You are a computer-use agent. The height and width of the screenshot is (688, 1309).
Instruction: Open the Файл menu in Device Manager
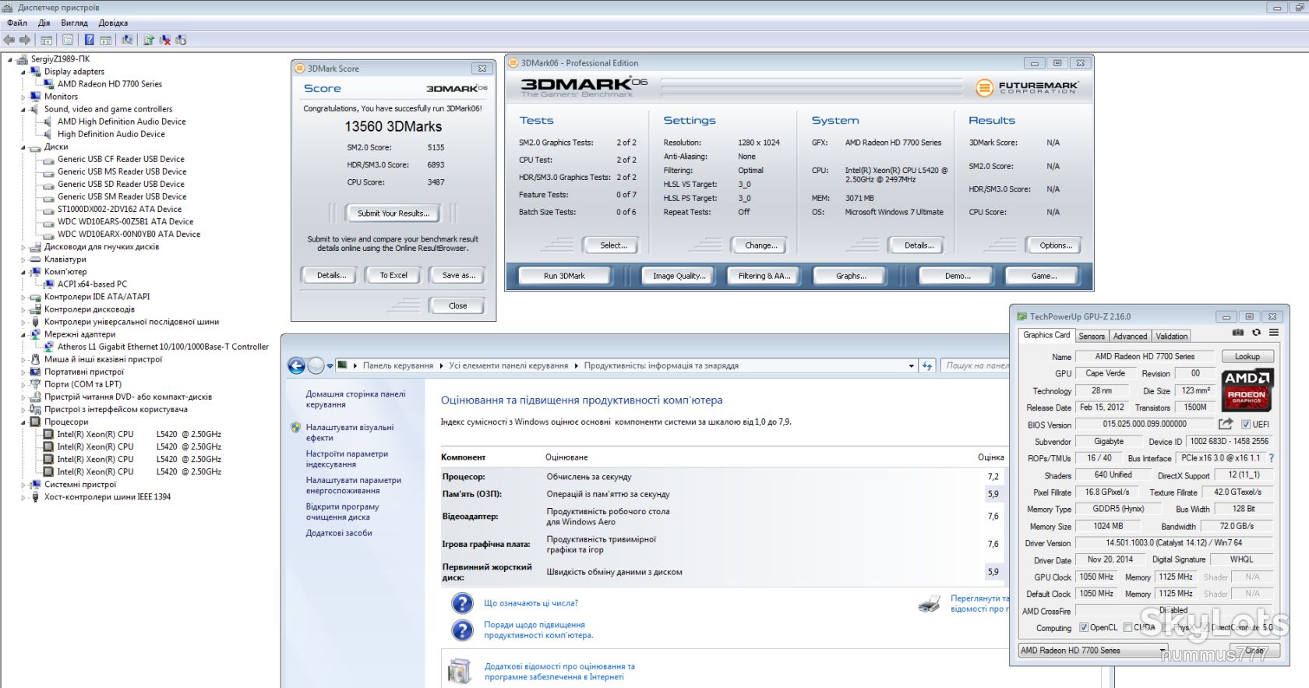click(x=17, y=23)
